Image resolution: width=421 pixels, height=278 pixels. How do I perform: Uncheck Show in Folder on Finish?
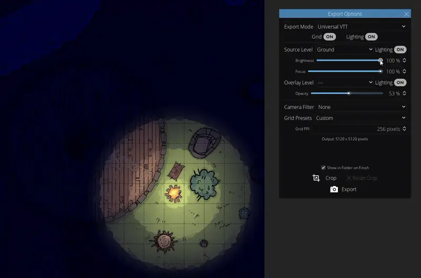point(323,168)
